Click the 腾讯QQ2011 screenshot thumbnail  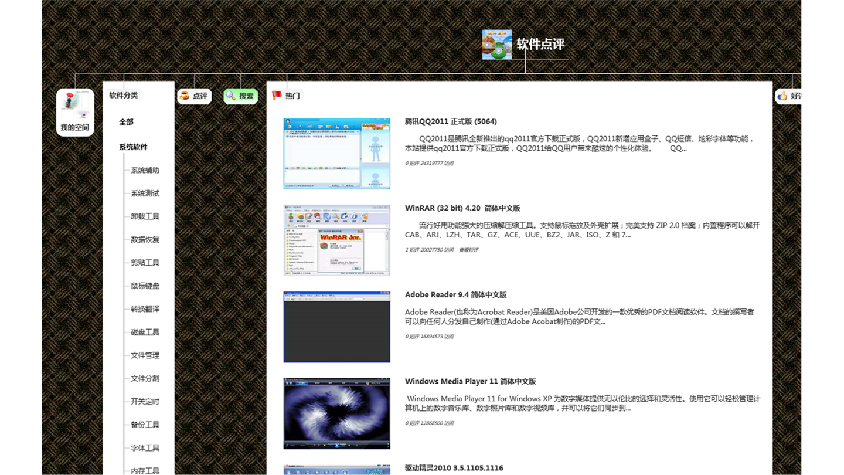point(337,154)
